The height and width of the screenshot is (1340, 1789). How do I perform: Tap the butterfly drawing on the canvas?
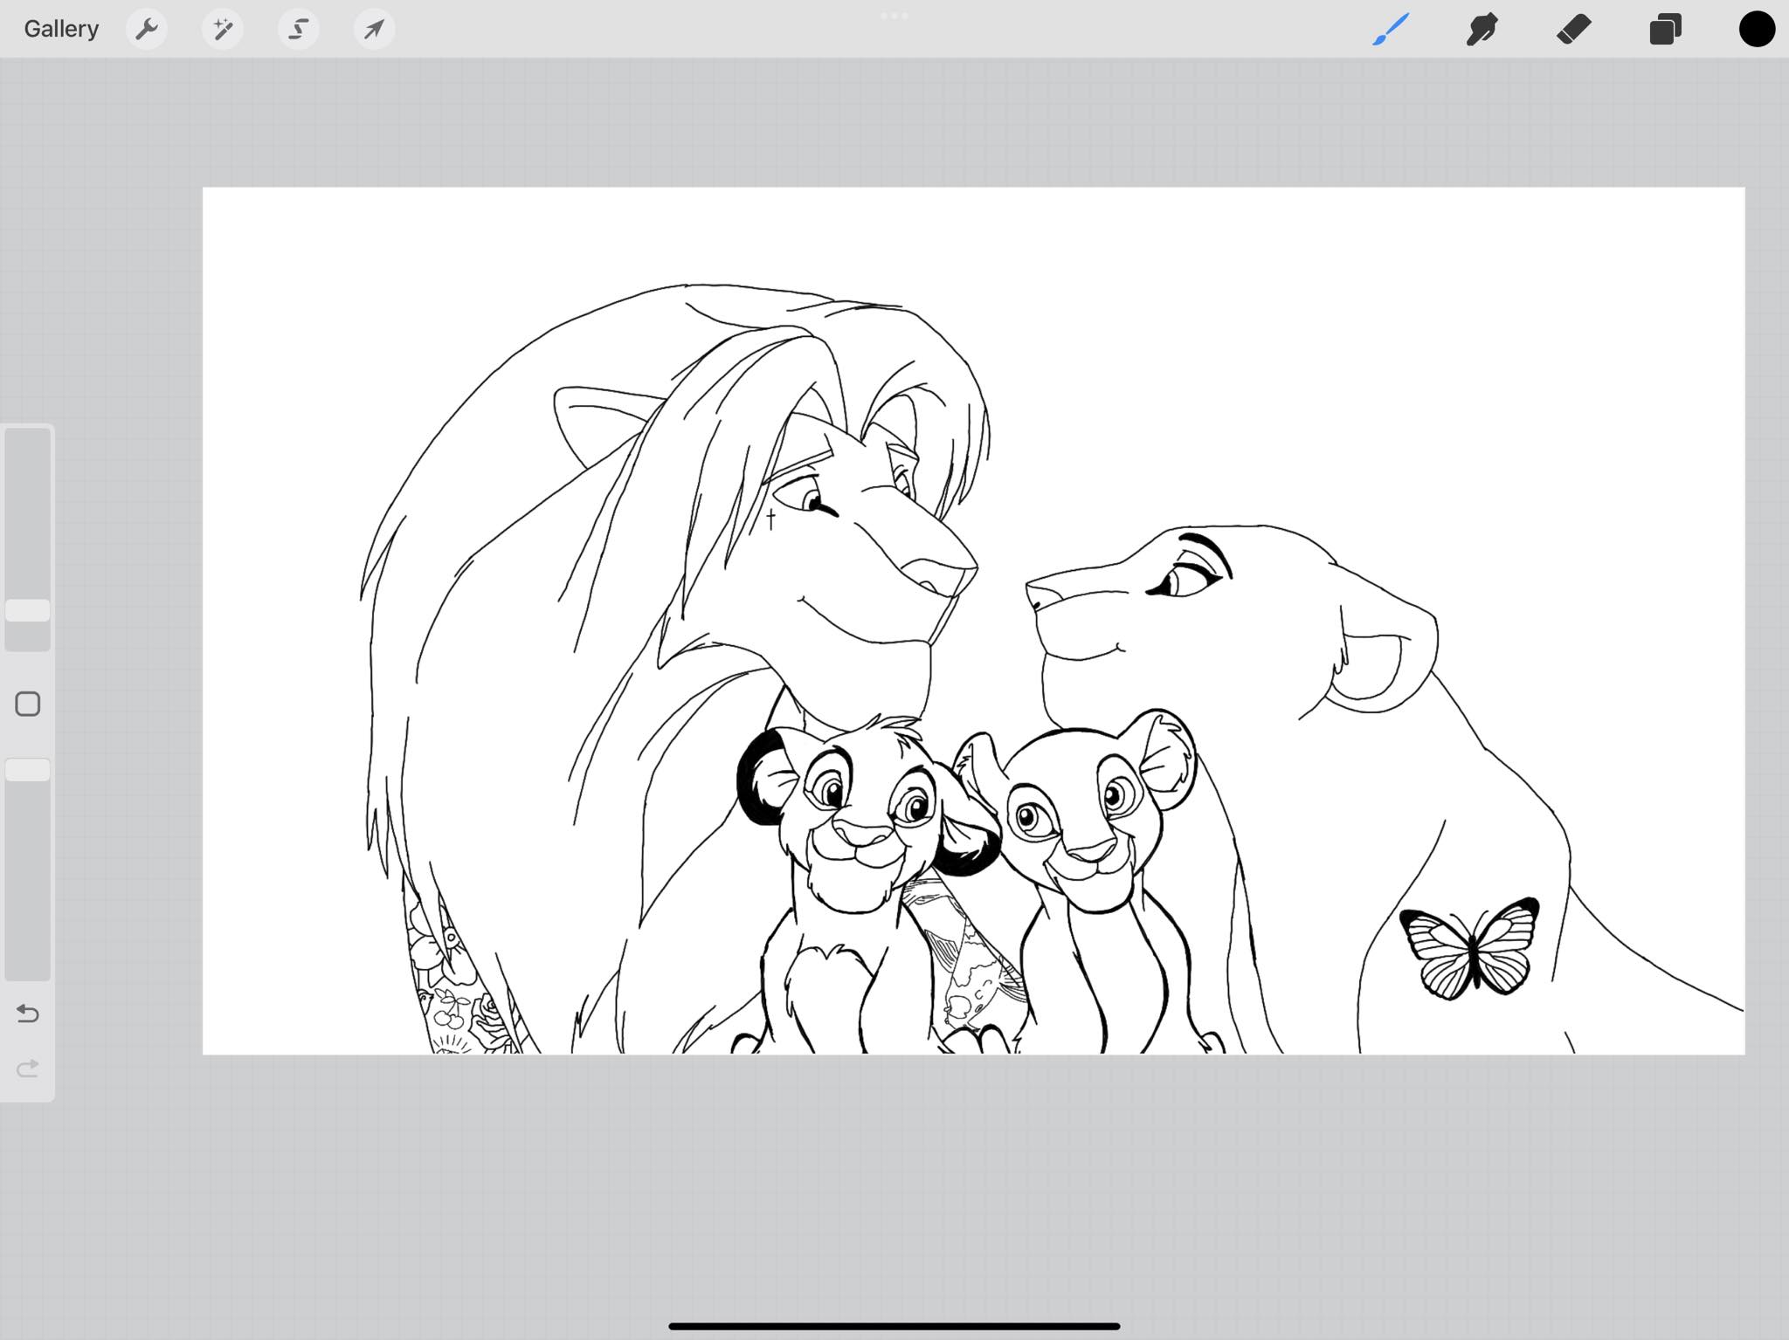click(1469, 948)
